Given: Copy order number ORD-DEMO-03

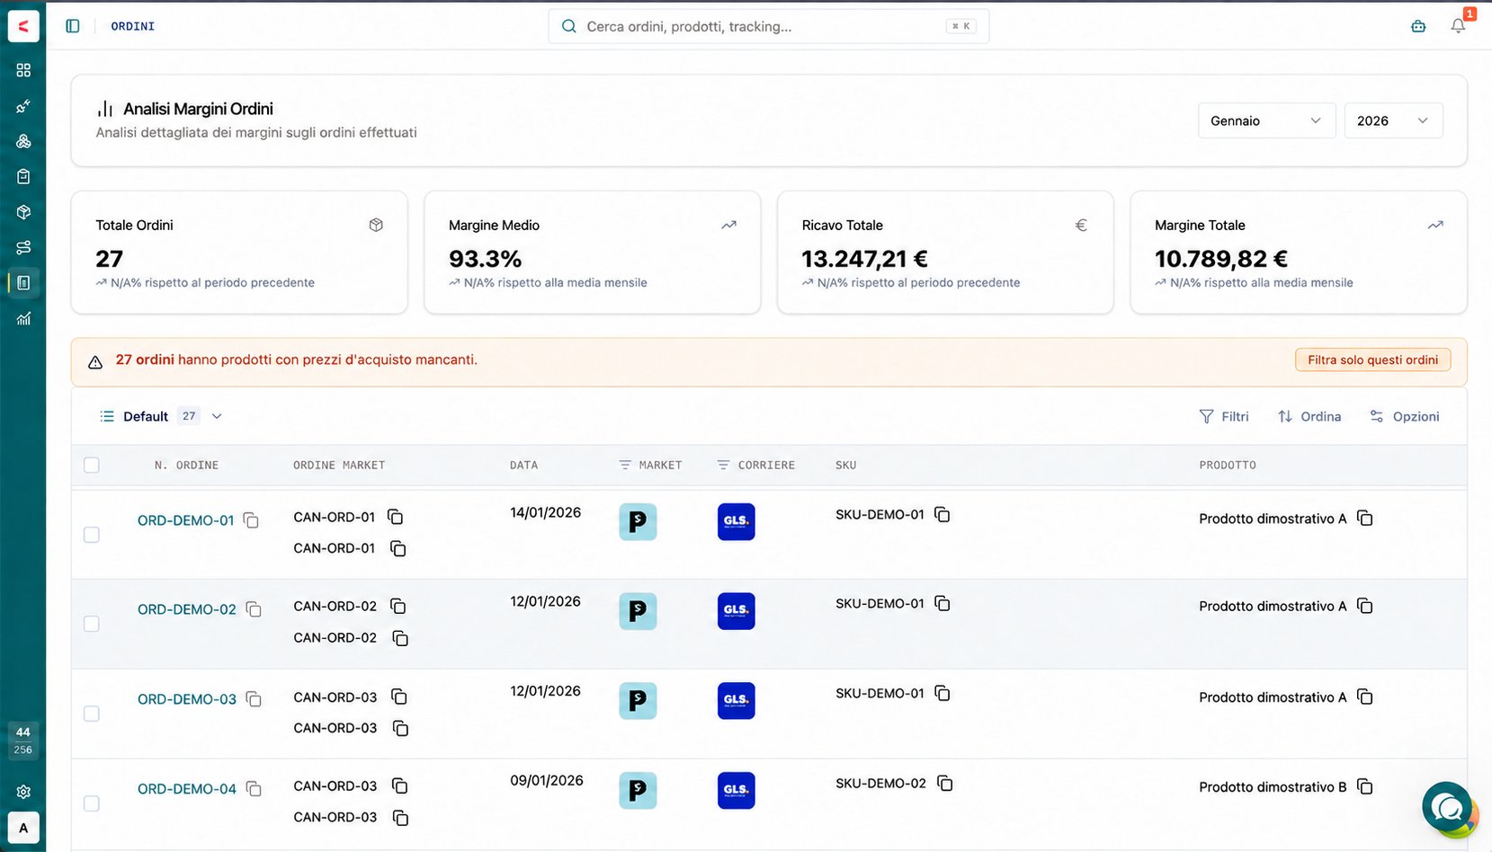Looking at the screenshot, I should 254,699.
